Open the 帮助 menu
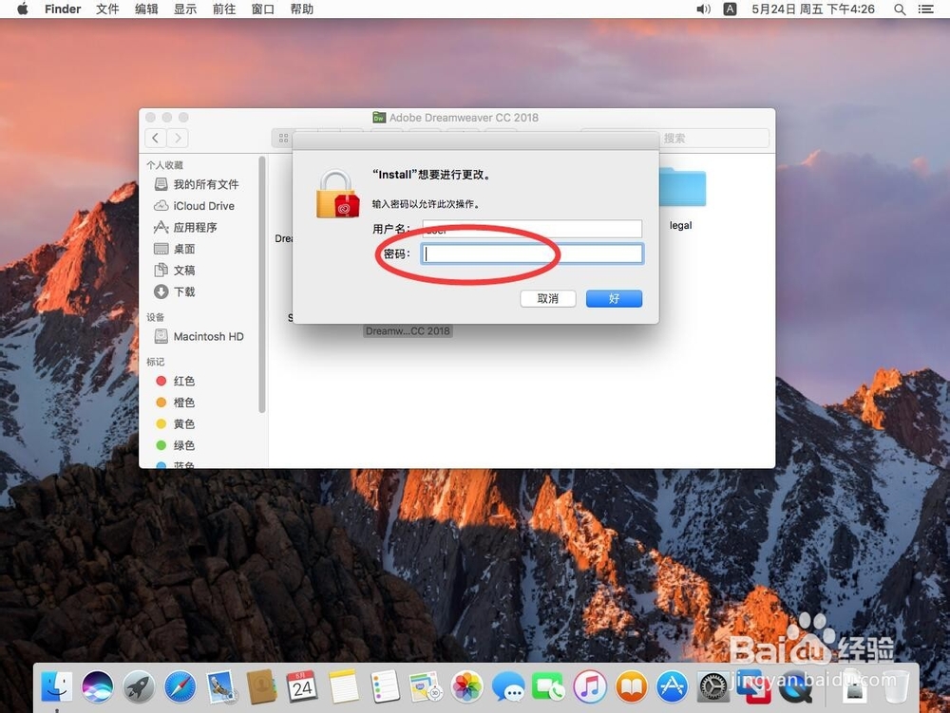The width and height of the screenshot is (950, 713). 301,9
